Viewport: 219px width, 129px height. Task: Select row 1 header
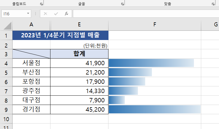coord(6,35)
